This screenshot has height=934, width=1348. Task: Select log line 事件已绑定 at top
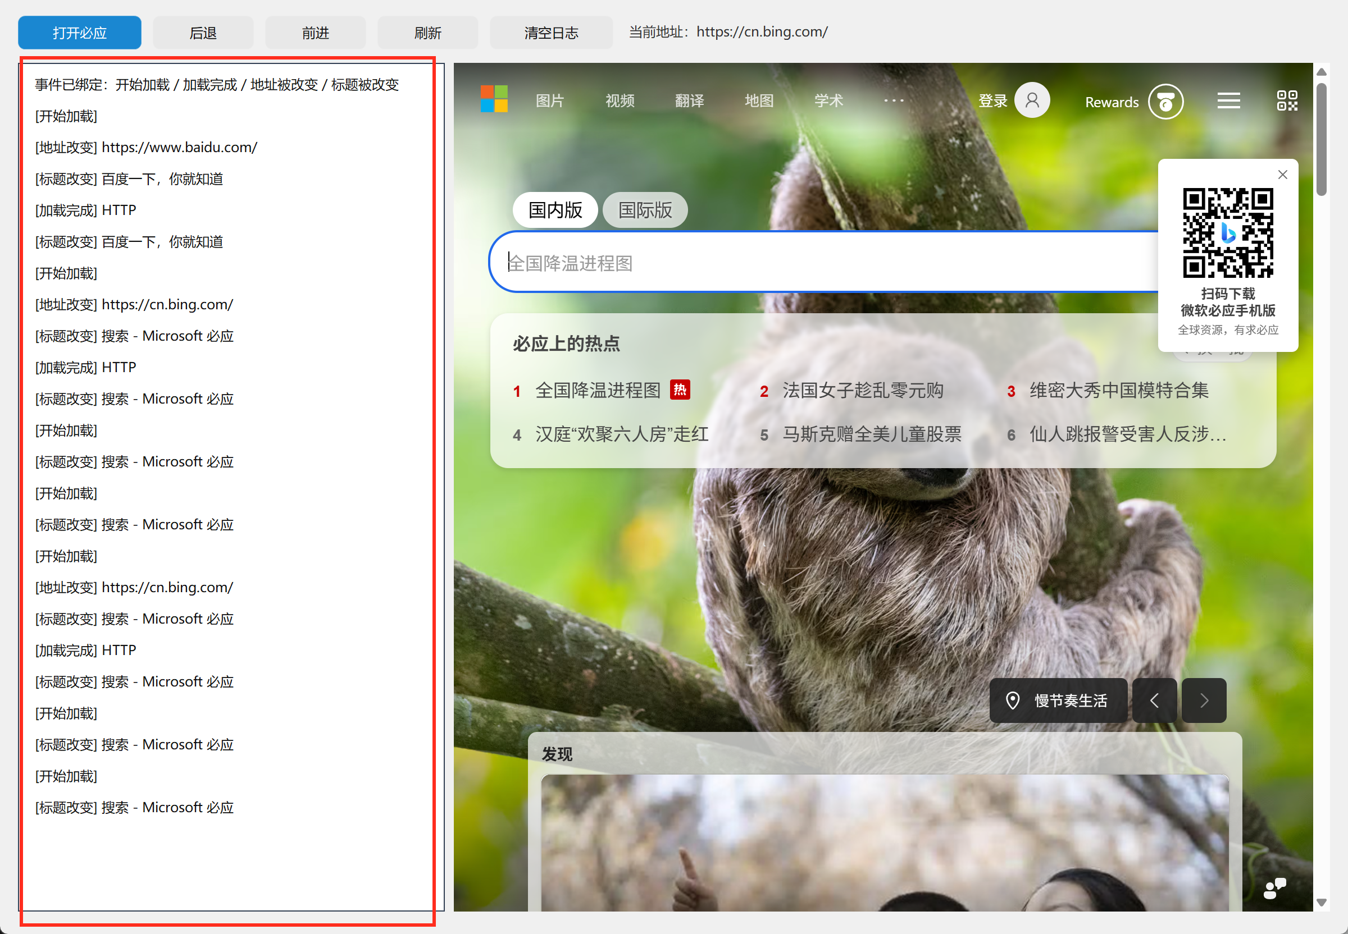pos(217,85)
